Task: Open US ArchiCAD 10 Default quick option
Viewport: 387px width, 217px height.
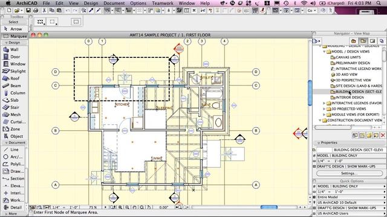Action: (x=351, y=203)
